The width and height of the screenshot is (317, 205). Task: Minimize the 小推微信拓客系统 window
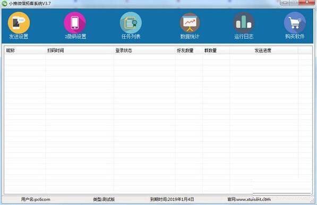(285, 3)
